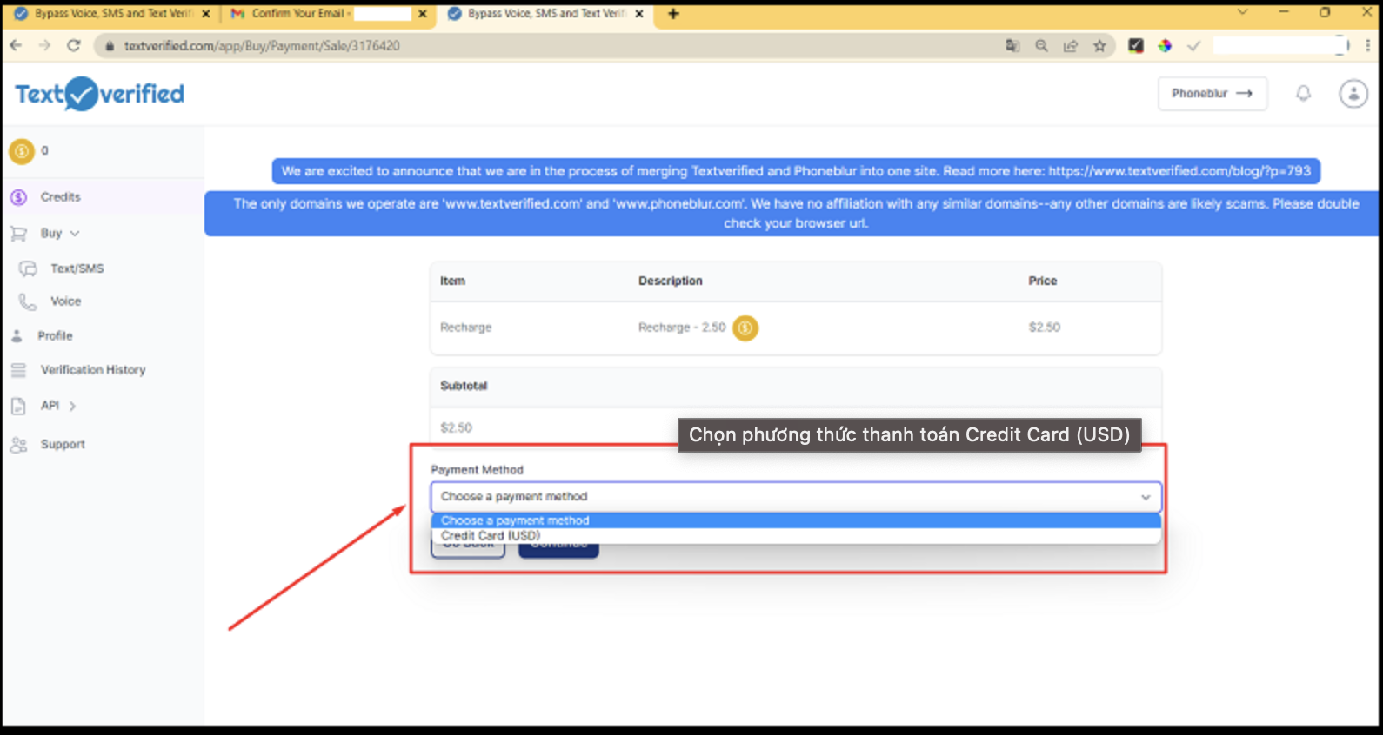Go to Verification History
Screen dimensions: 1383x735
point(92,370)
